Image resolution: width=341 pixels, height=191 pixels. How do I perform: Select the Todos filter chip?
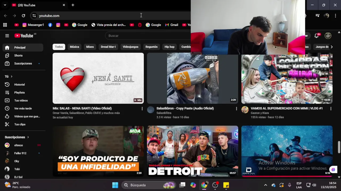[59, 47]
